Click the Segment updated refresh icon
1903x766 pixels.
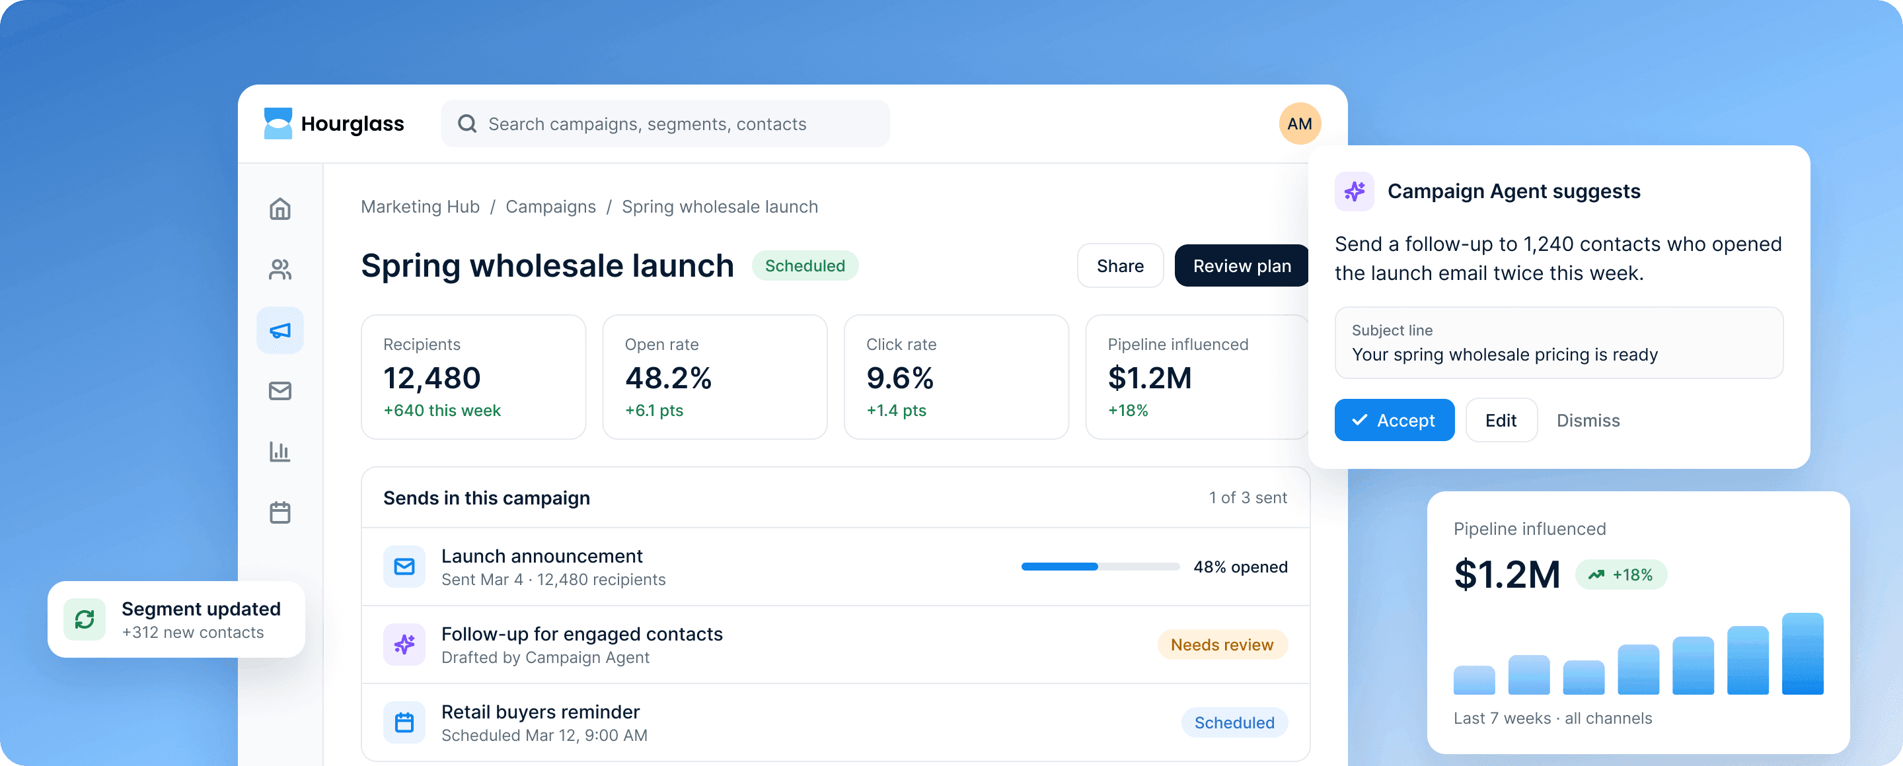coord(84,619)
